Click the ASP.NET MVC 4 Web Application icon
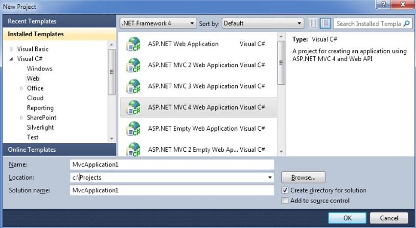Image resolution: width=416 pixels, height=228 pixels. click(x=133, y=107)
